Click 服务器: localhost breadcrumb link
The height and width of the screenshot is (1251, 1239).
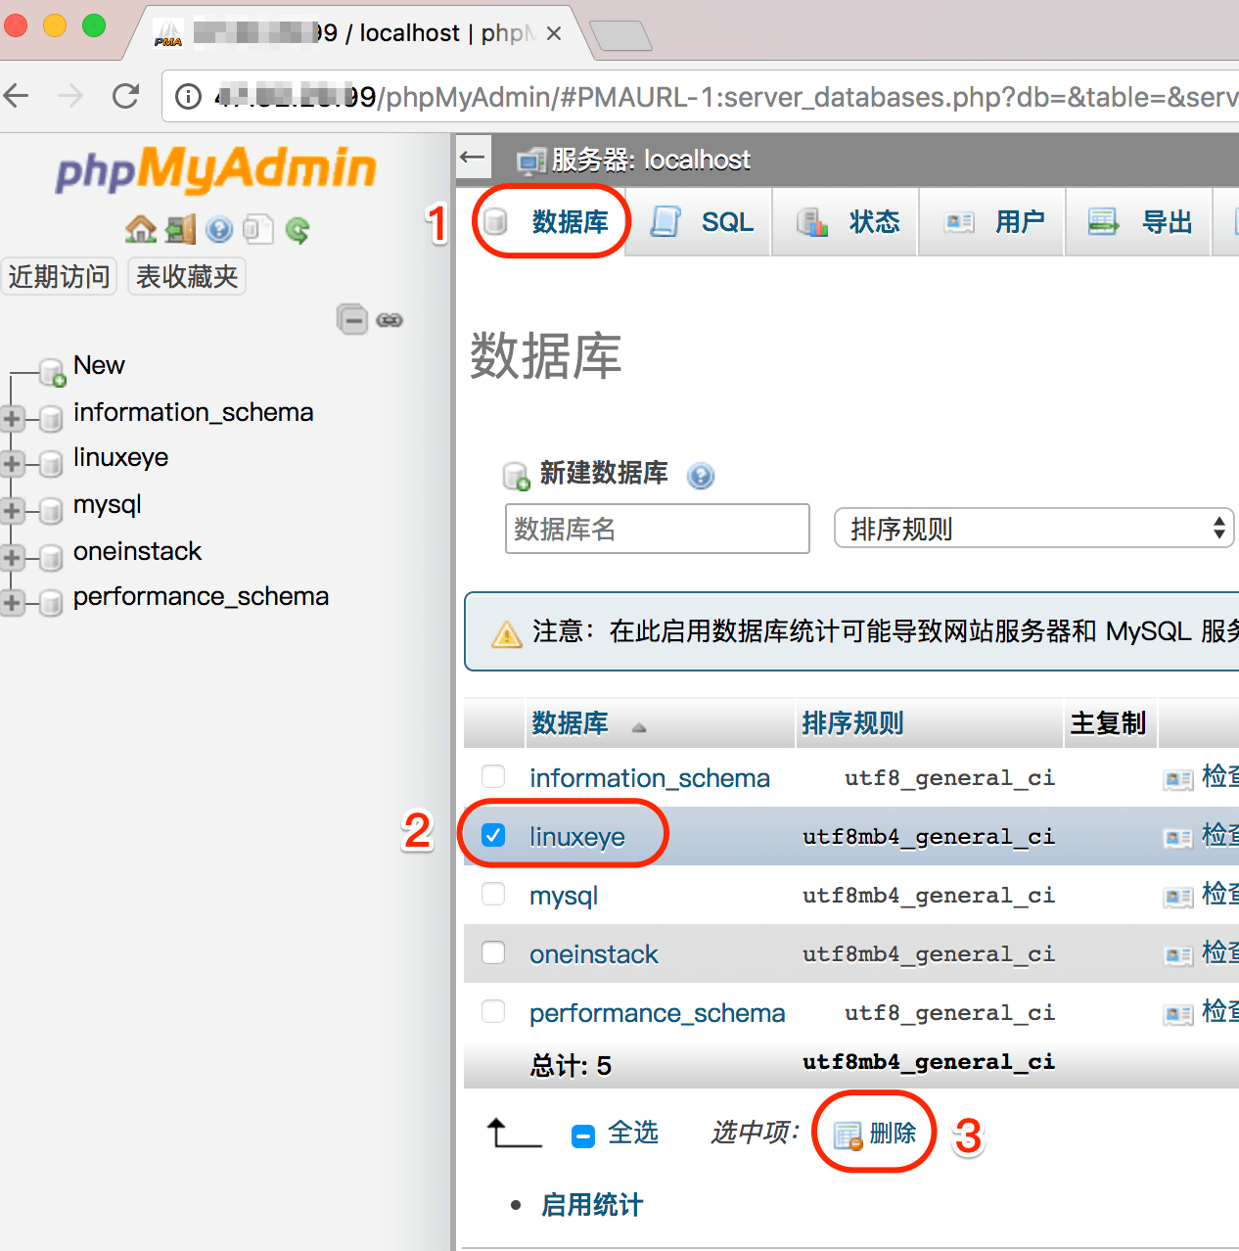click(x=651, y=160)
